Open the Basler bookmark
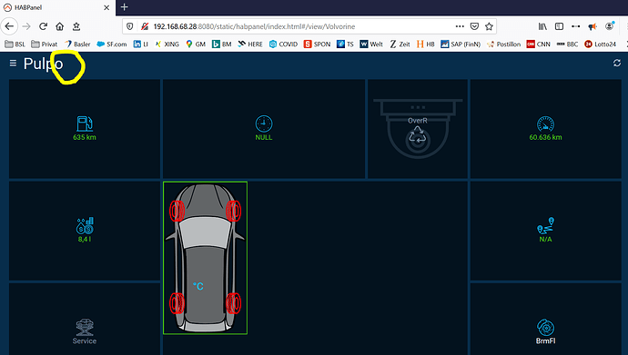The width and height of the screenshot is (628, 355). (77, 44)
